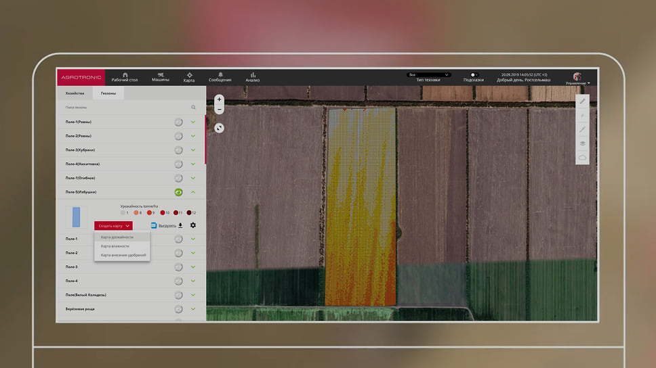Select the ruler measure tool
The image size is (656, 368).
[x=582, y=101]
